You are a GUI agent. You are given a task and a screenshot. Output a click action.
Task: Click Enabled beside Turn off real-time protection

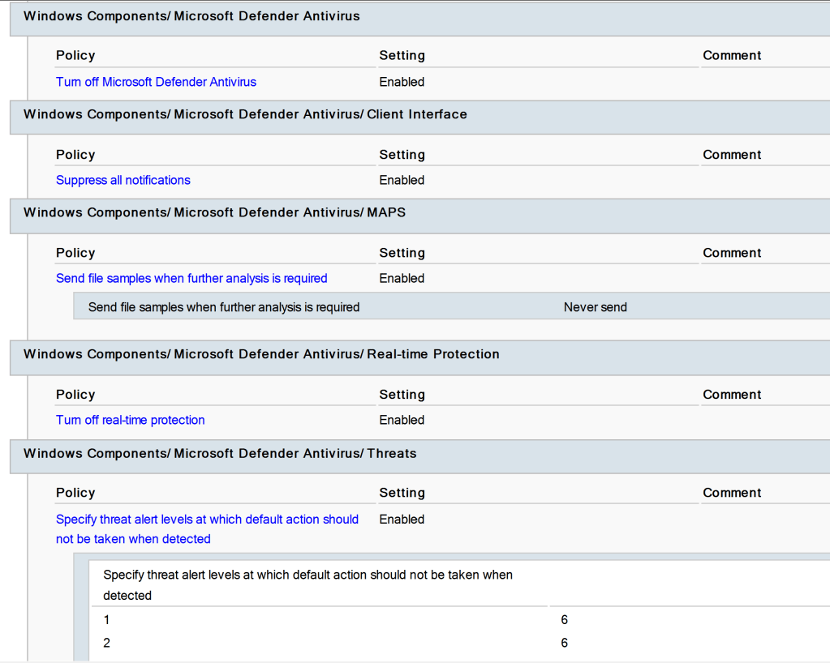click(402, 420)
